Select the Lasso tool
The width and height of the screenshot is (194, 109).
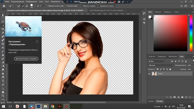(3, 21)
